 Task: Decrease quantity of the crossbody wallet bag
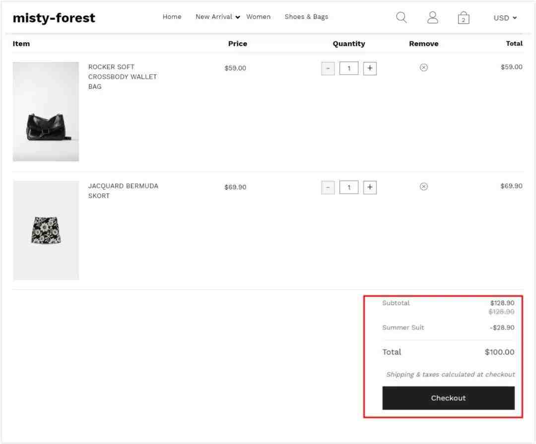click(x=328, y=69)
